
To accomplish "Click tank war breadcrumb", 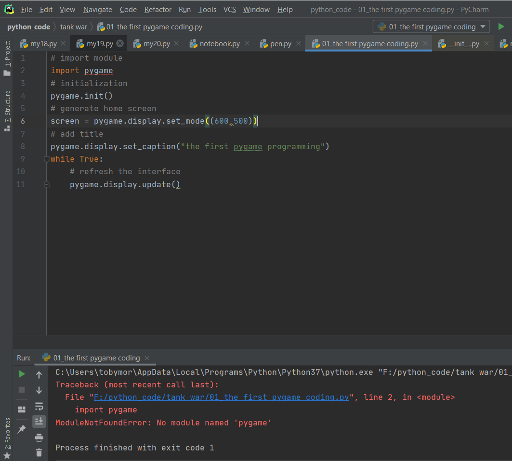I will pos(74,27).
